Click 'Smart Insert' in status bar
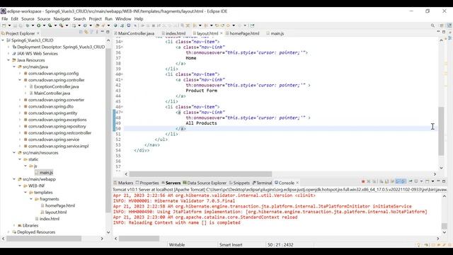453x255 pixels. point(231,244)
